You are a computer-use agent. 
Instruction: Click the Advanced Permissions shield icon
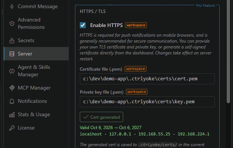tap(12, 24)
